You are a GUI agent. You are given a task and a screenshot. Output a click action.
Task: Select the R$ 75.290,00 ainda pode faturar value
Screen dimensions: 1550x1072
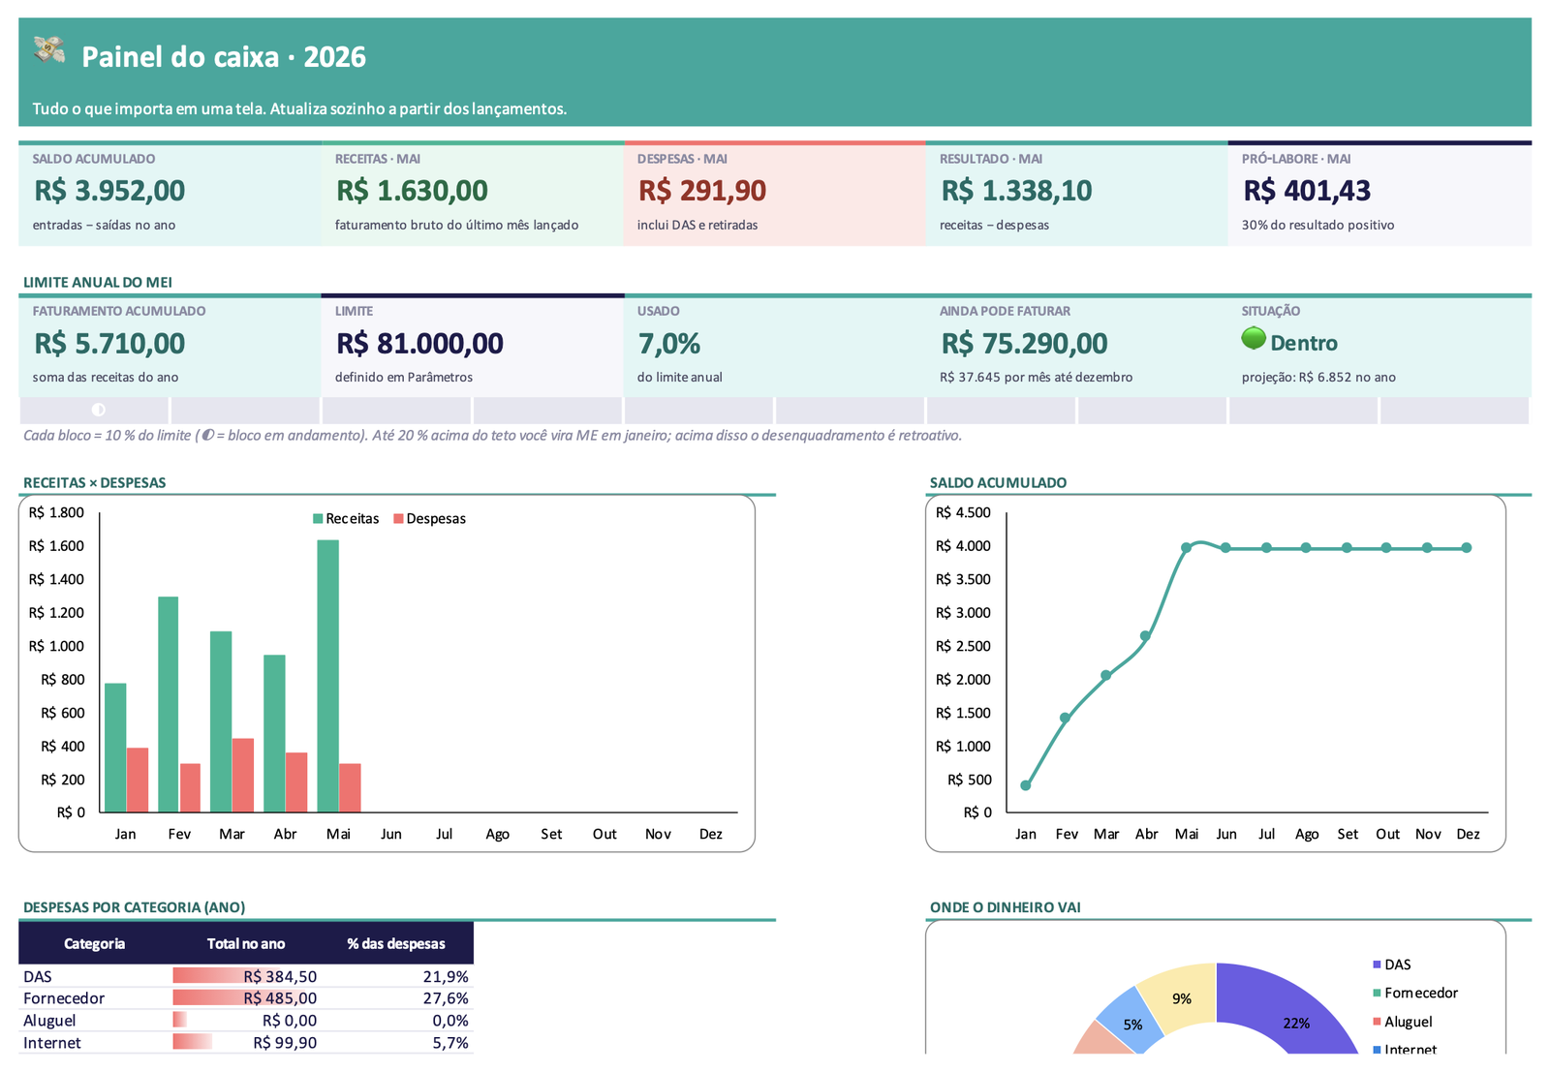[x=1024, y=344]
